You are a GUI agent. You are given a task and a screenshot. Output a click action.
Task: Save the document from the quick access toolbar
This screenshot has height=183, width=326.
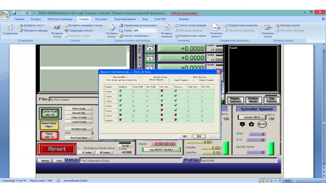coord(14,13)
